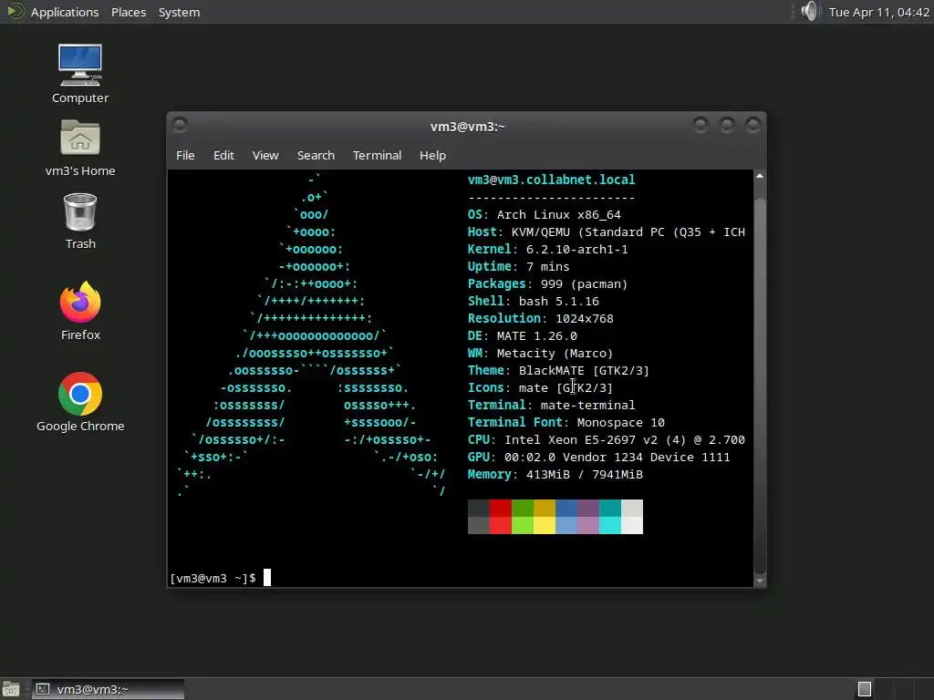
Task: Click the DE: MATE 1.26.0 line
Action: (x=523, y=335)
